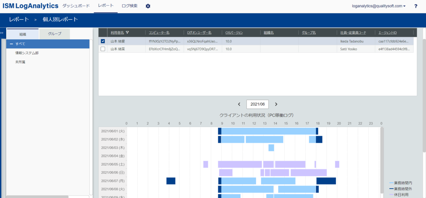Click the ISM LogAnalytics logo
Viewport: 426px width, 198px height.
30,6
